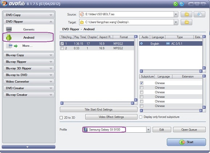
Task: Check fourth Chinese subpicture checkbox
Action: 141,97
